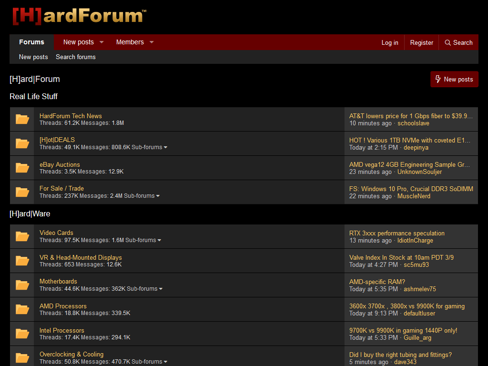Open Search forums in sub-navigation

coord(76,57)
